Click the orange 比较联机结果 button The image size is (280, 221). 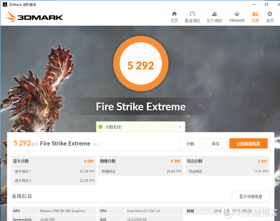click(x=248, y=143)
